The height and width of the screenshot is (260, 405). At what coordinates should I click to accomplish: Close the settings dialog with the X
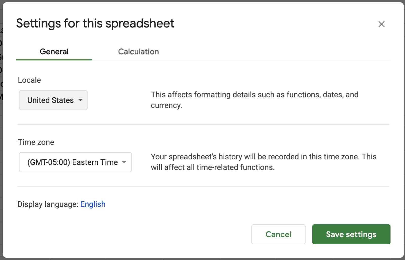[x=381, y=24]
